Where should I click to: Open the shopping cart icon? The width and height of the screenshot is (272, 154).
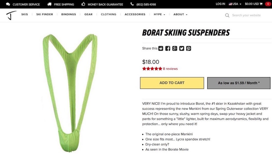[261, 4]
